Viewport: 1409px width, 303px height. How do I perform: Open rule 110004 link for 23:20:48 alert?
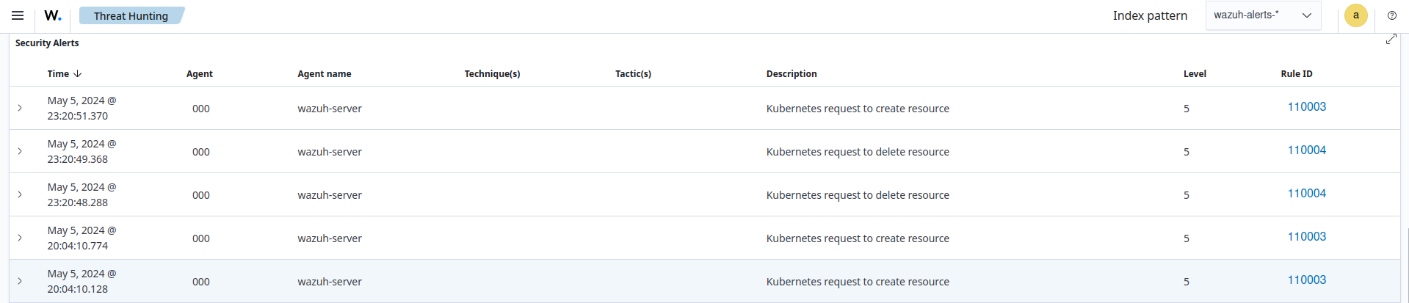tap(1306, 194)
